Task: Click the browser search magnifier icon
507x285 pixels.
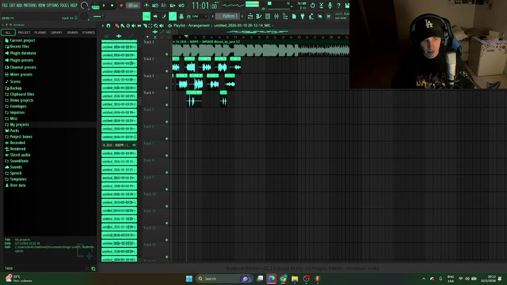Action: (x=93, y=269)
